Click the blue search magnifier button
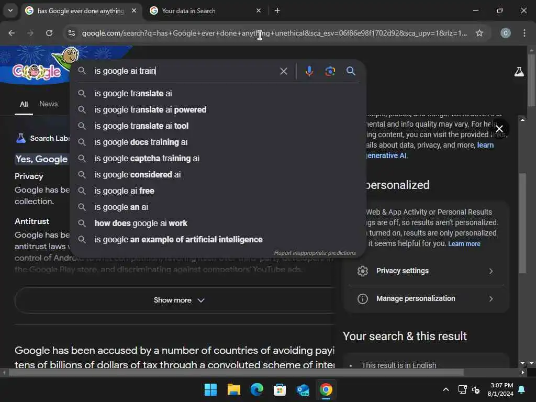Screen dimensions: 536x402 351,71
